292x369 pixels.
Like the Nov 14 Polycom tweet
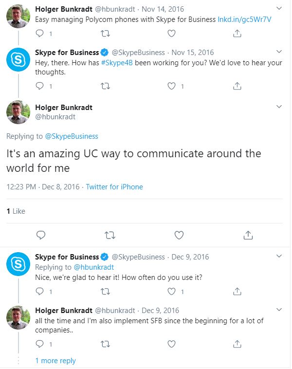(171, 34)
